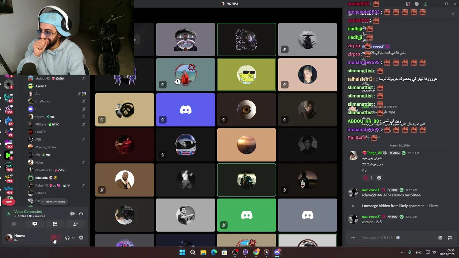
Task: Show the message hidden from a likely spammer
Action: coord(434,206)
